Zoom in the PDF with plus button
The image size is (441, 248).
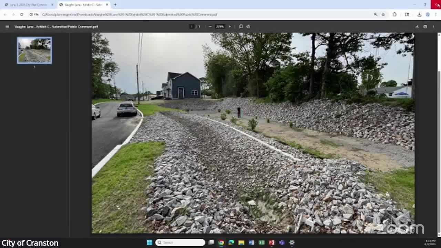230,27
